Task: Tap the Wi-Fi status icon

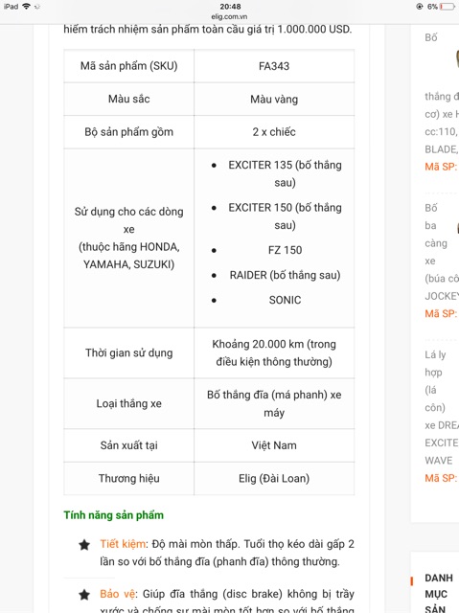Action: pos(27,7)
